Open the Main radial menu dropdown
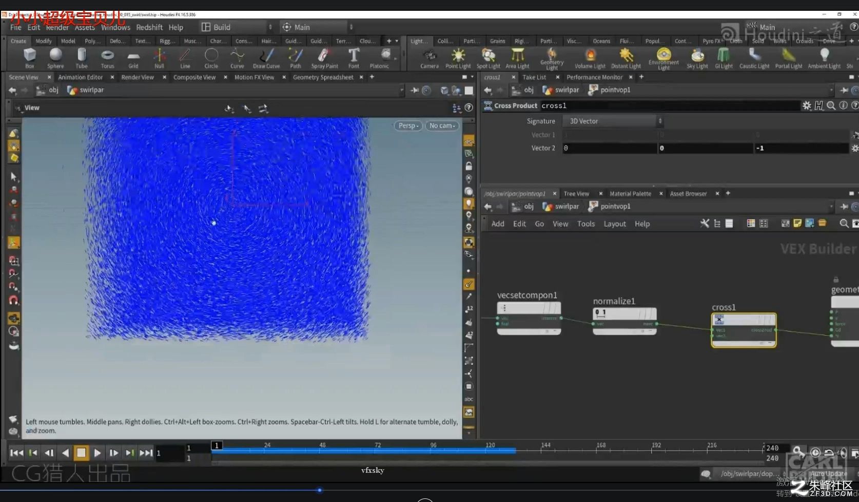This screenshot has height=502, width=859. tap(317, 27)
